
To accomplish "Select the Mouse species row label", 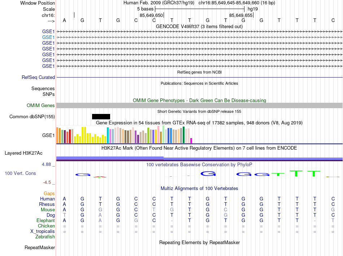I will coord(48,210).
